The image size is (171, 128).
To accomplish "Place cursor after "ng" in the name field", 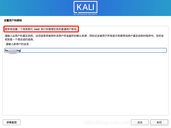I will pos(21,51).
